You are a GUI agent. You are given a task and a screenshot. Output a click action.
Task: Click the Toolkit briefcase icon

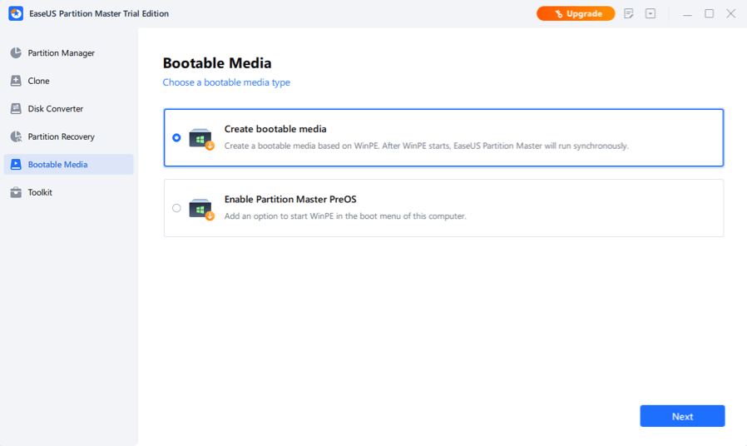(x=16, y=192)
